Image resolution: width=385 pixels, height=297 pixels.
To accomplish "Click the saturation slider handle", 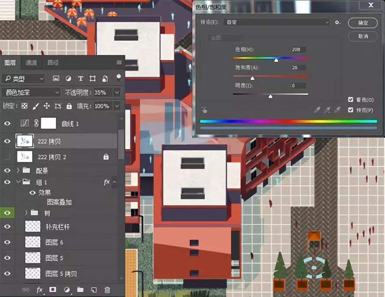I will click(252, 78).
